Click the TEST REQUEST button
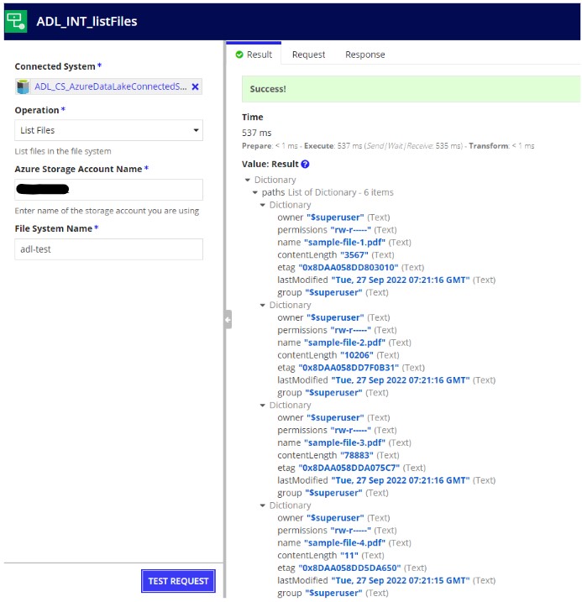 tap(178, 581)
